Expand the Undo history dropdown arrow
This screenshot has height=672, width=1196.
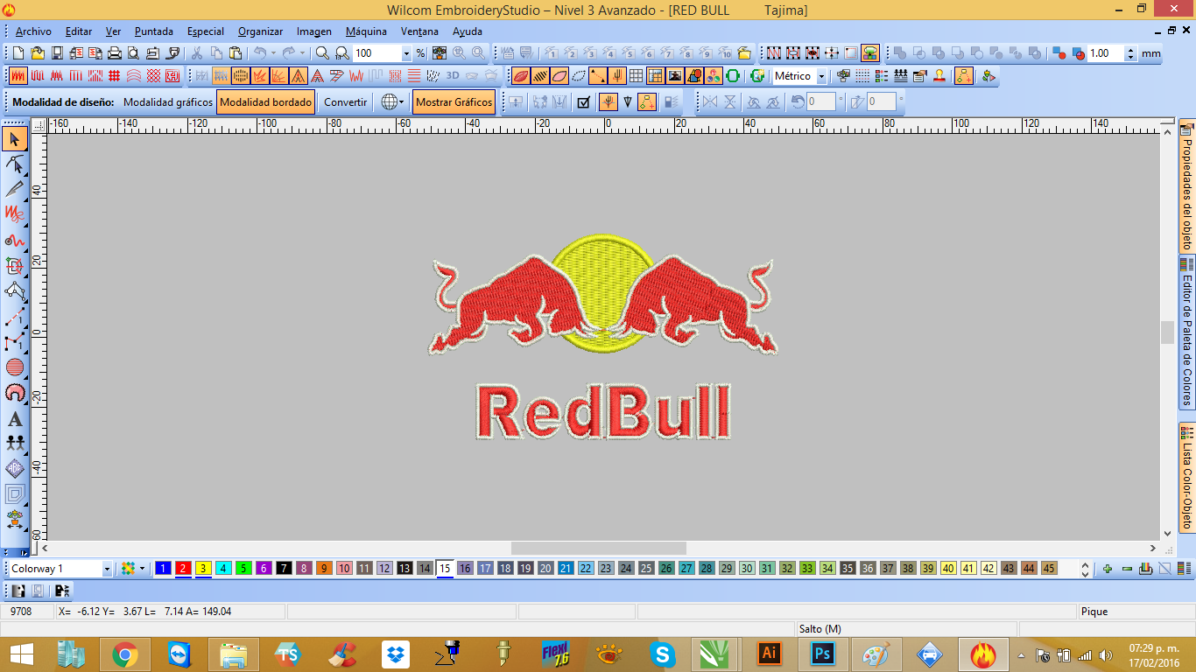[x=273, y=52]
